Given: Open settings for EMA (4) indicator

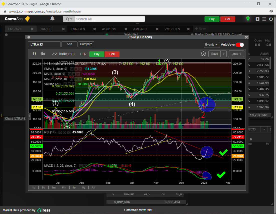Looking at the screenshot, I should (x=76, y=69).
